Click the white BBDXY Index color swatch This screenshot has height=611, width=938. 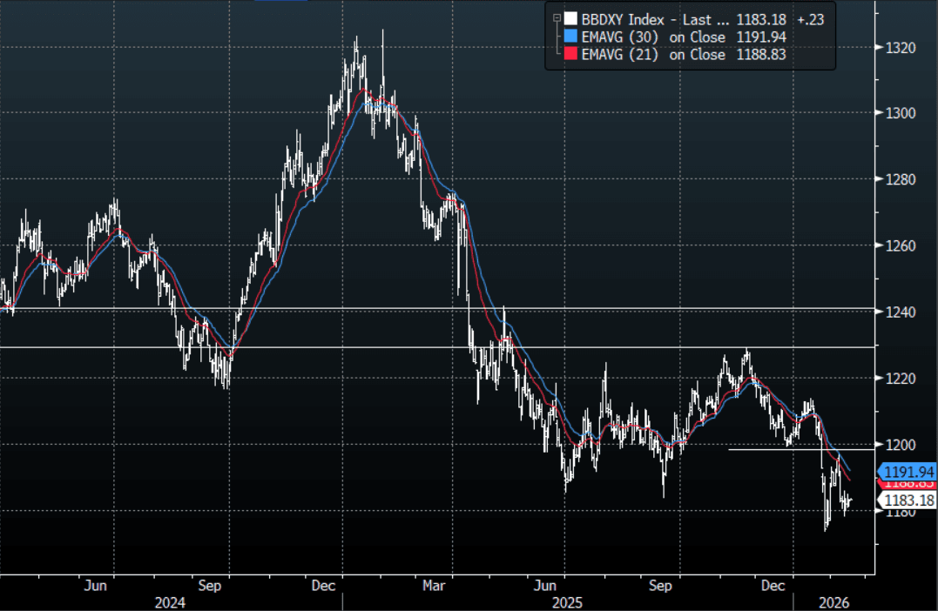tap(570, 18)
